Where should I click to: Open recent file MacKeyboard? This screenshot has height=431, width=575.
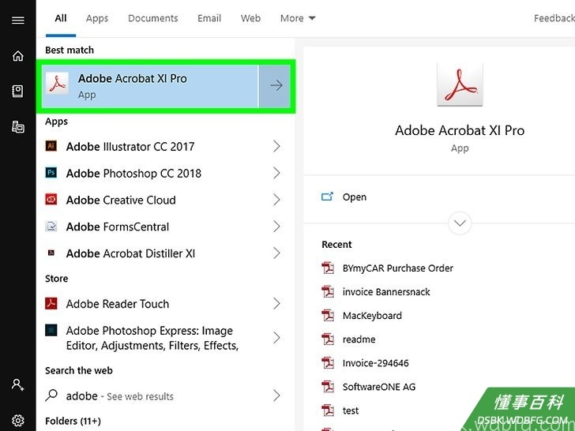click(372, 316)
